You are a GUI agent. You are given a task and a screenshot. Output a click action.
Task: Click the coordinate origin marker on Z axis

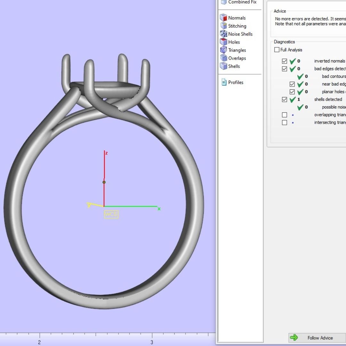(x=104, y=182)
